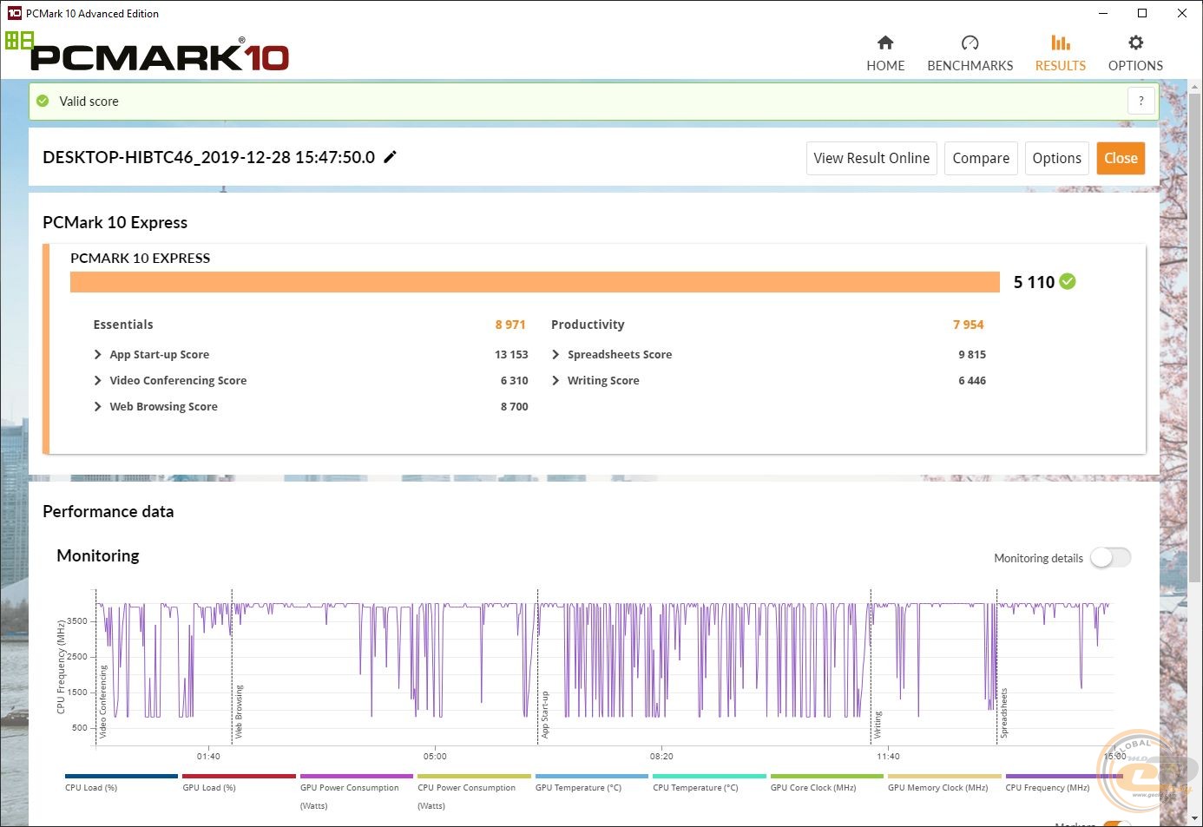Open the Options gear icon
This screenshot has height=827, width=1203.
(1135, 43)
